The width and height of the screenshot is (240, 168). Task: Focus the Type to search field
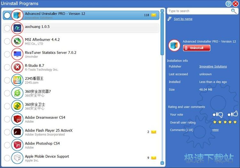199,11
